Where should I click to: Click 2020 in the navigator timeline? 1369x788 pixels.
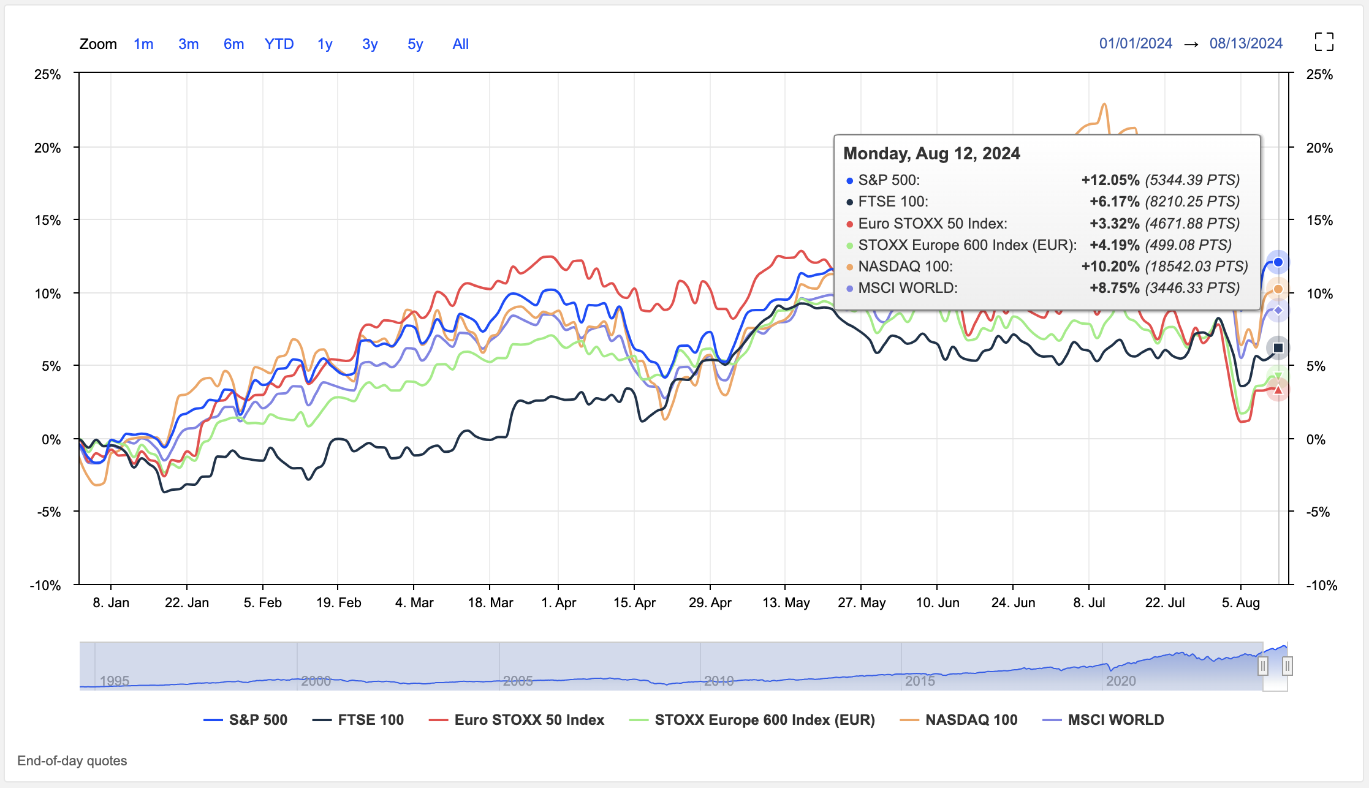(x=1121, y=681)
